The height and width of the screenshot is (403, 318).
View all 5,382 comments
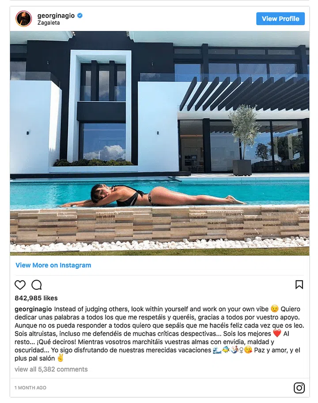coord(51,369)
